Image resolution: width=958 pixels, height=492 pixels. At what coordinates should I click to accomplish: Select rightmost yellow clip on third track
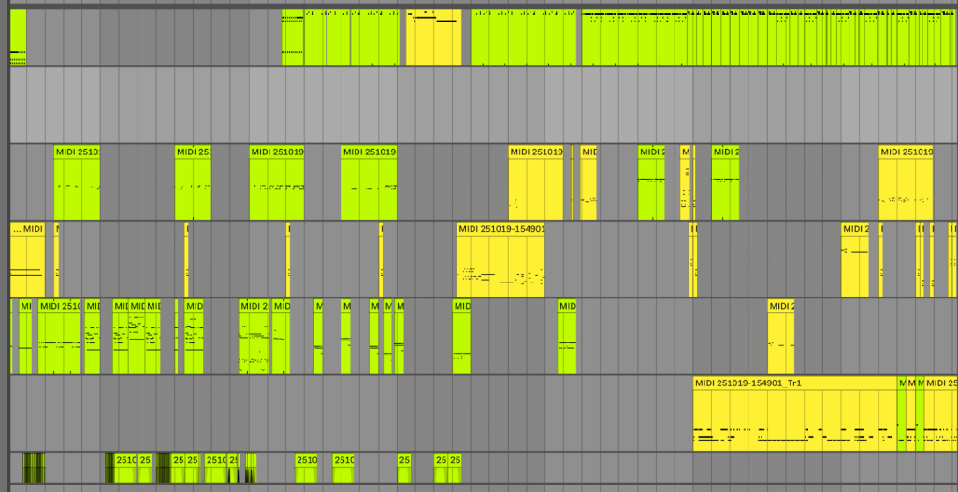tap(906, 182)
